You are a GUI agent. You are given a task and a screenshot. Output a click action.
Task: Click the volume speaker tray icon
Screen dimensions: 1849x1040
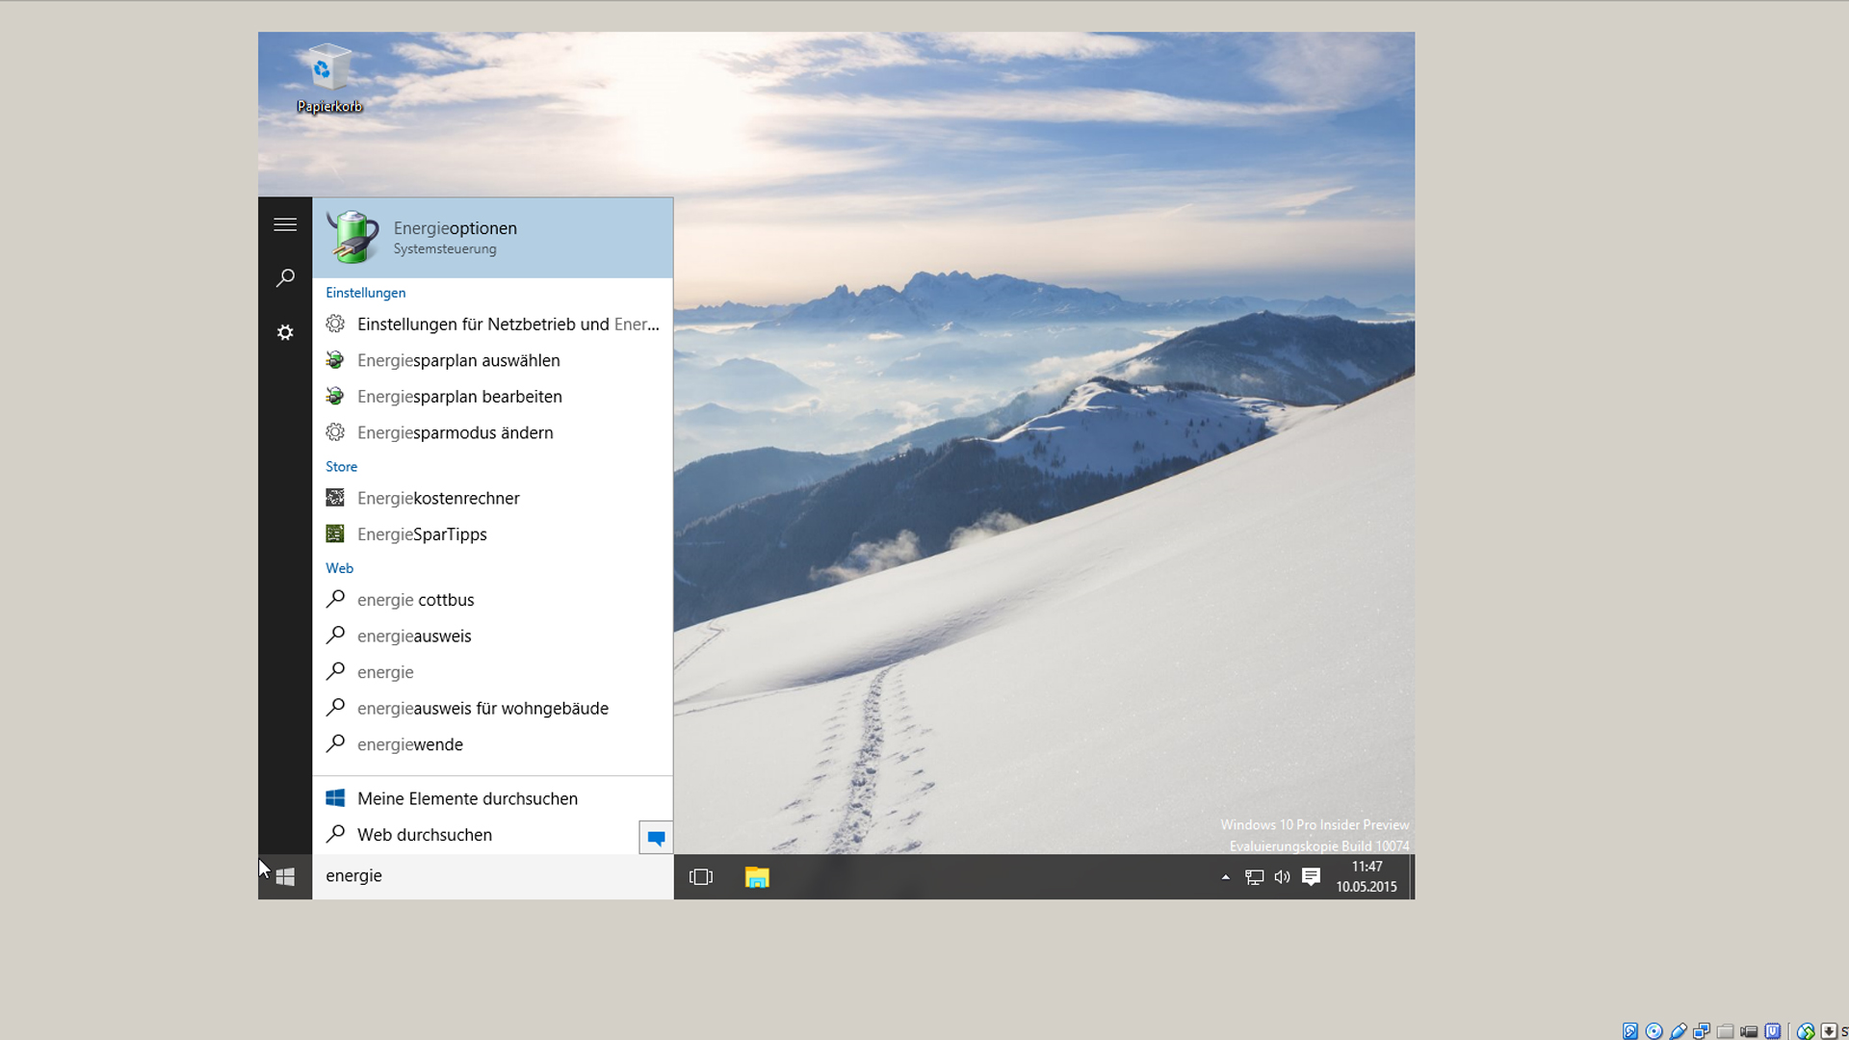[x=1282, y=877]
